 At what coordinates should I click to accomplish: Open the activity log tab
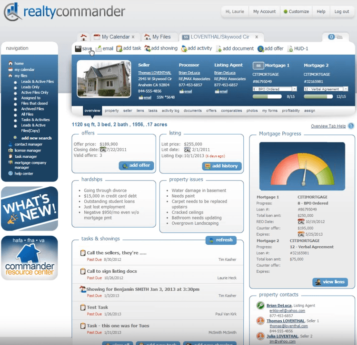[x=170, y=111]
